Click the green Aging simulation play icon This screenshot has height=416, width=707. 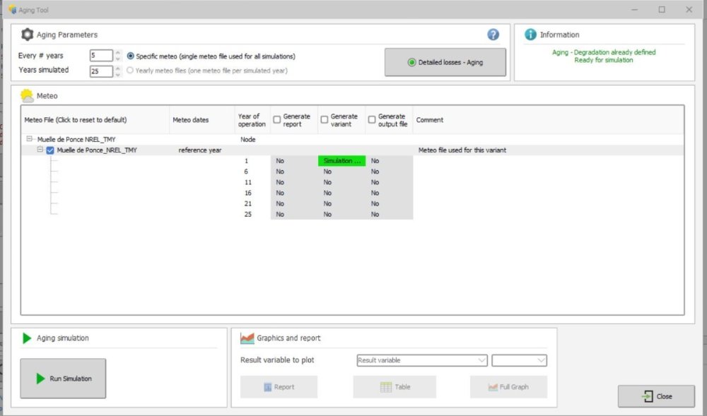(x=27, y=338)
